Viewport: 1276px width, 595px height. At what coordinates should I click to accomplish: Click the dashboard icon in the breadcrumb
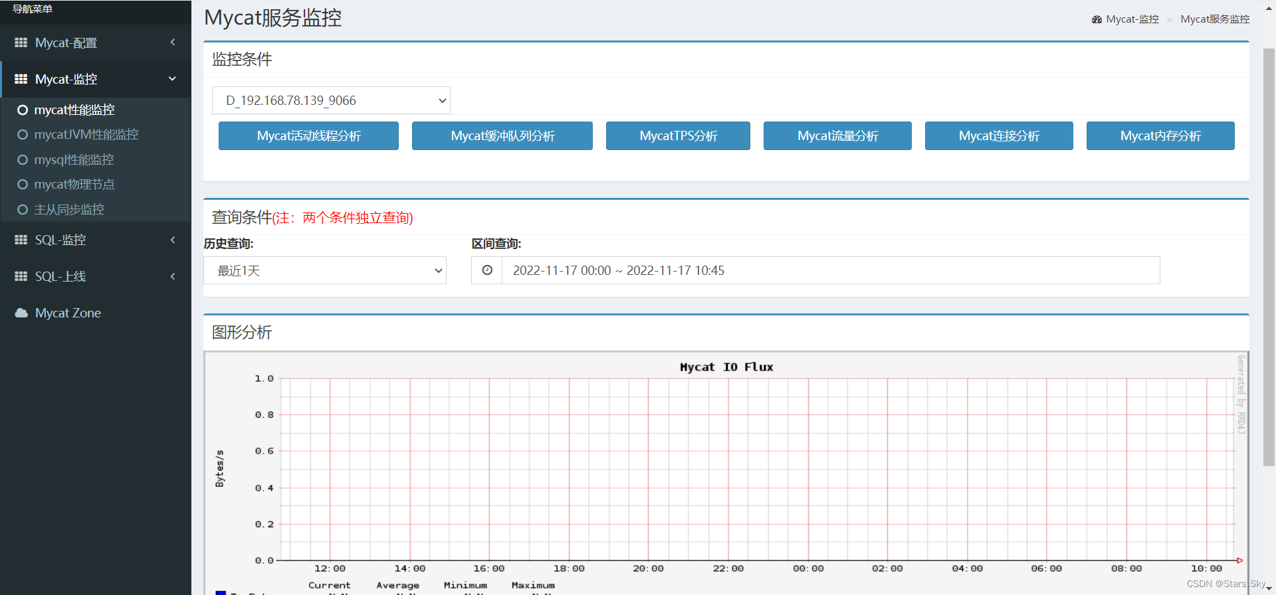(x=1097, y=19)
